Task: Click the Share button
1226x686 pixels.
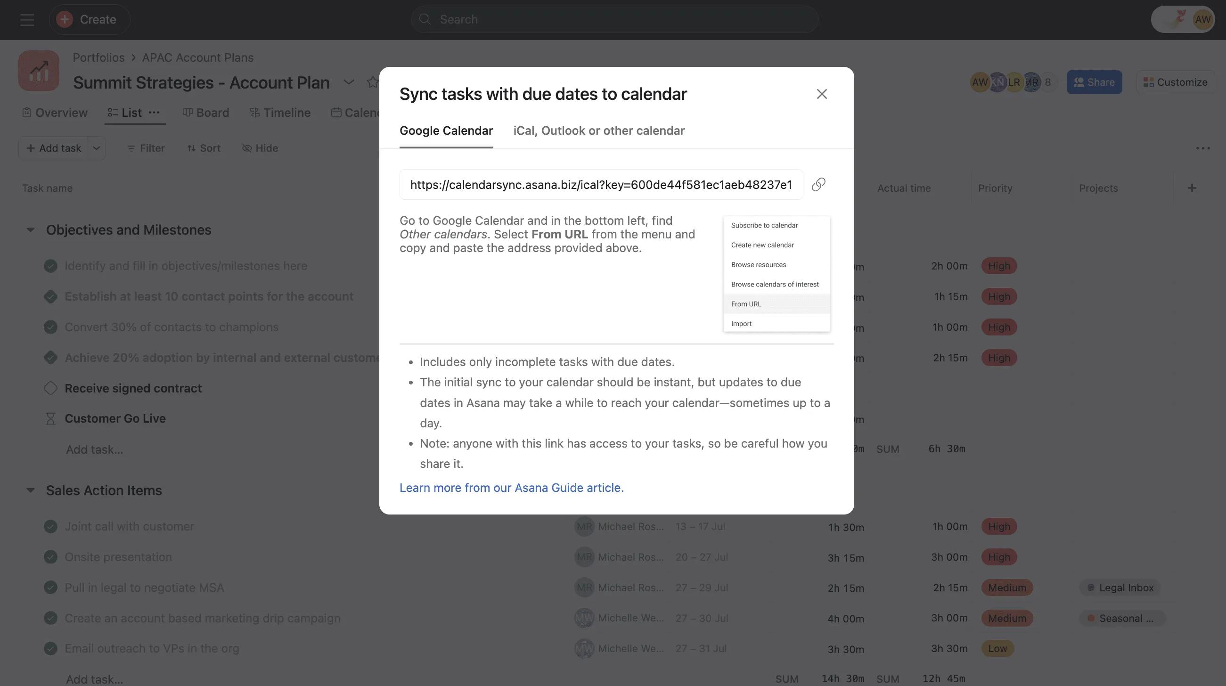Action: pos(1094,82)
